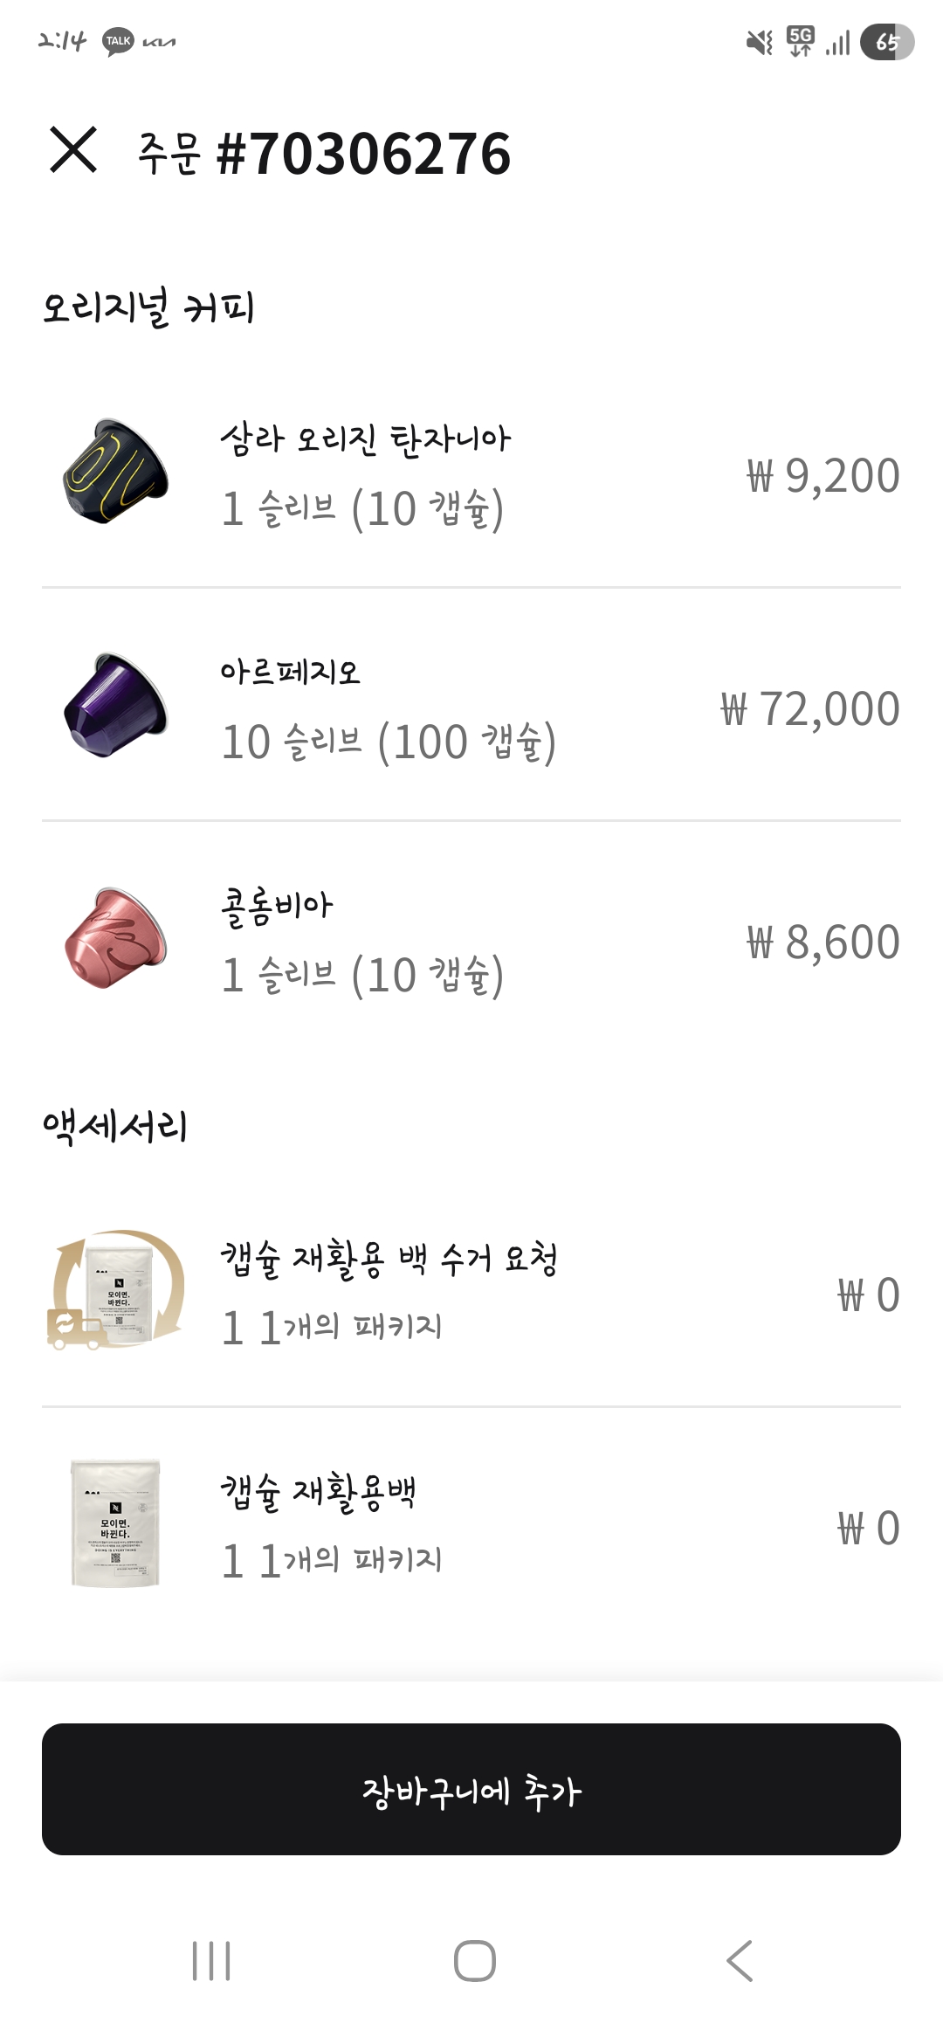
Task: Tap the muted sound icon in status bar
Action: coord(759,42)
